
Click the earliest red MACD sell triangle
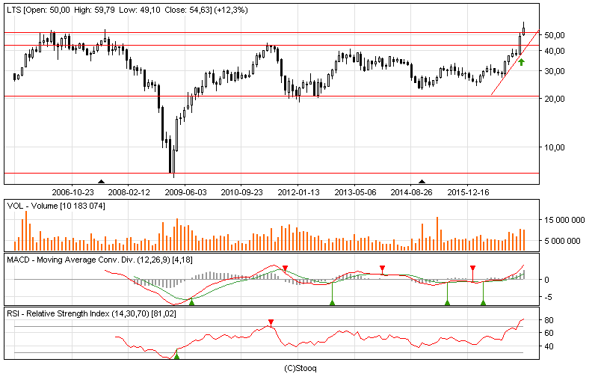pyautogui.click(x=285, y=269)
